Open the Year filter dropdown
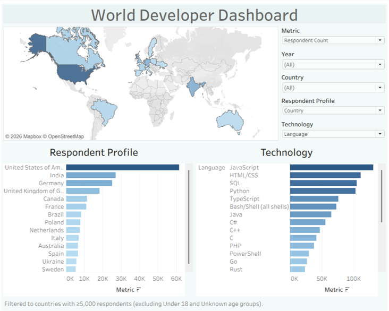This screenshot has width=389, height=311. pos(333,65)
